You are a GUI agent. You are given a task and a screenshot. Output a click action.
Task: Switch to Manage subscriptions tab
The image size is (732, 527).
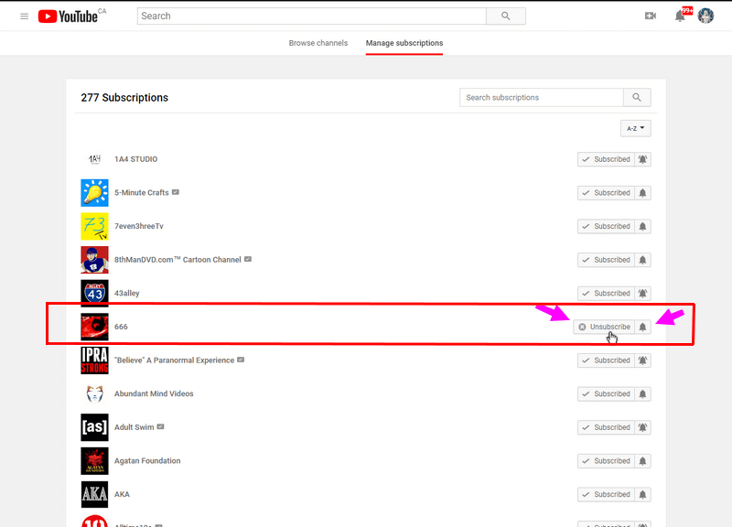(x=404, y=43)
